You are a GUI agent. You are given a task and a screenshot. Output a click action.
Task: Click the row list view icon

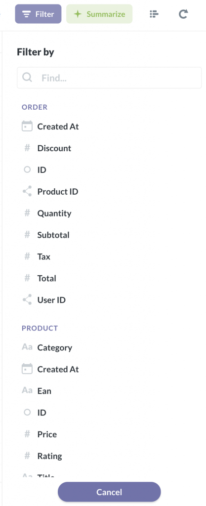[155, 14]
